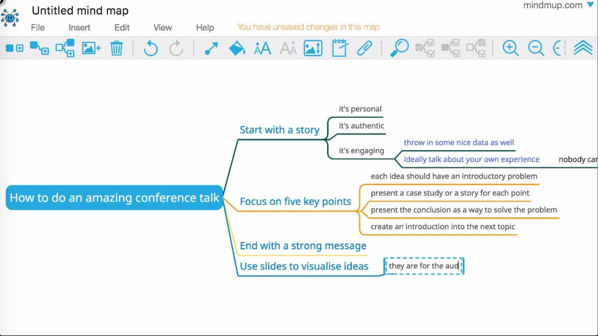Click the increase font size icon
Image resolution: width=598 pixels, height=336 pixels.
pyautogui.click(x=262, y=48)
